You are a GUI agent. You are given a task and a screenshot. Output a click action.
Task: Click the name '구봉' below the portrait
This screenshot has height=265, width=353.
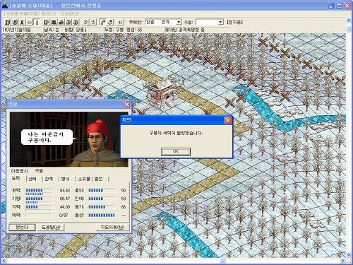point(39,171)
